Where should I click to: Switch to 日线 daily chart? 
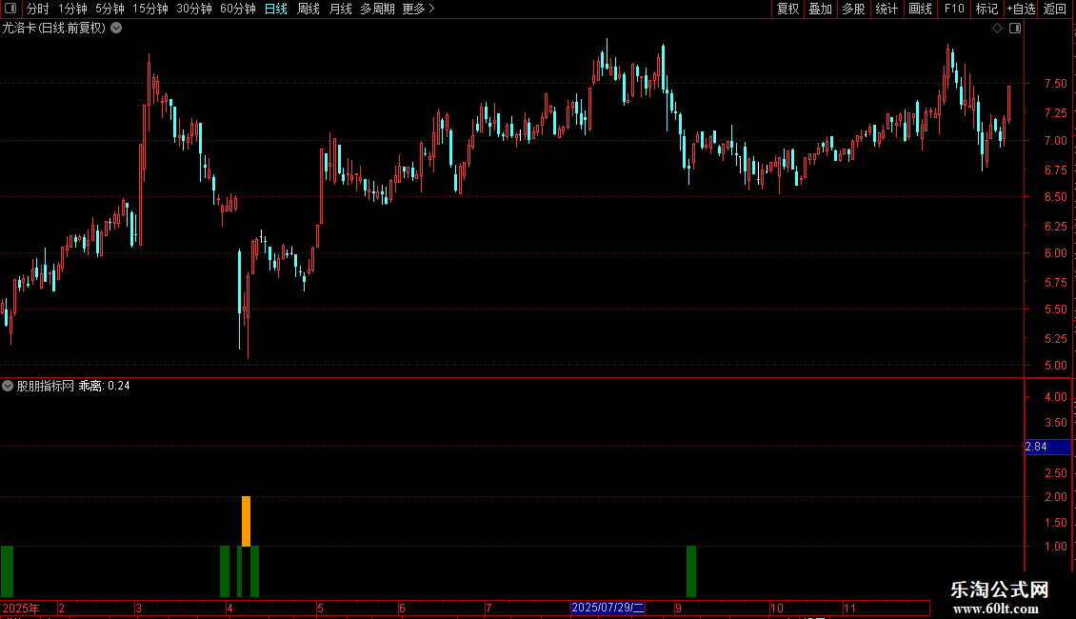point(276,9)
